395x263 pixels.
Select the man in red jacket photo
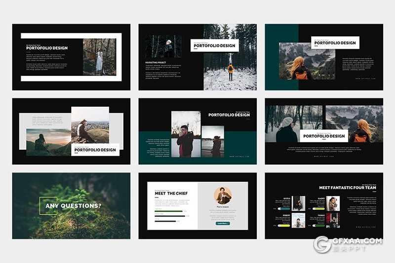tap(186, 134)
